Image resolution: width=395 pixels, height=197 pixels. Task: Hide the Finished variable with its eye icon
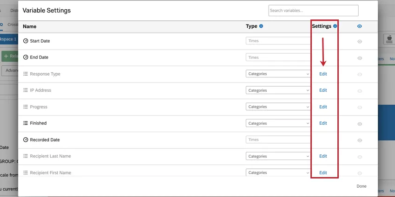tap(360, 124)
